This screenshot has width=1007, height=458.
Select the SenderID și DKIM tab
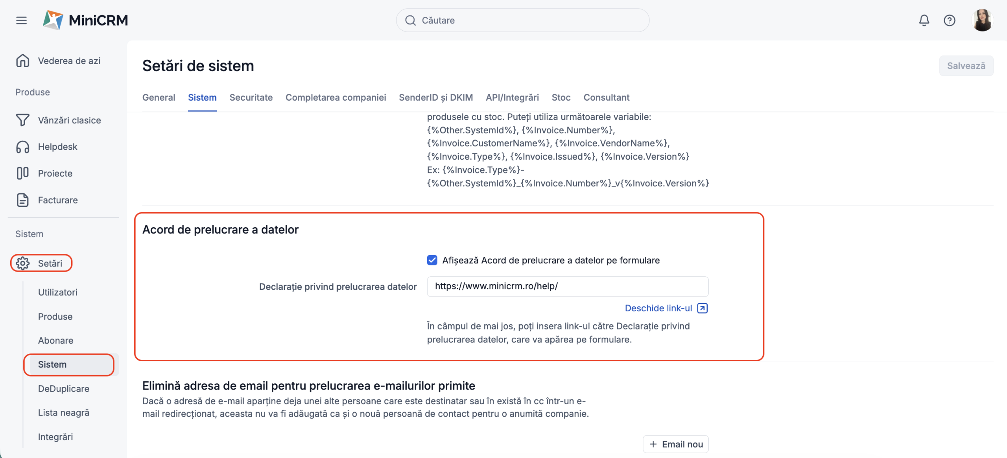point(436,97)
